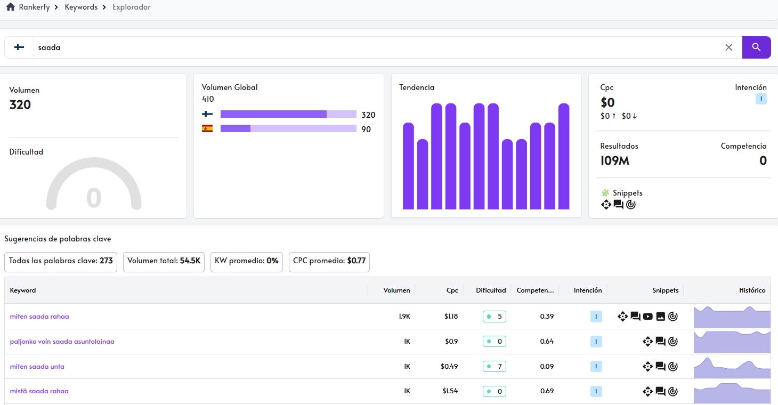Open keyword 'miten saada rahaa'
The image size is (778, 405).
pyautogui.click(x=39, y=317)
